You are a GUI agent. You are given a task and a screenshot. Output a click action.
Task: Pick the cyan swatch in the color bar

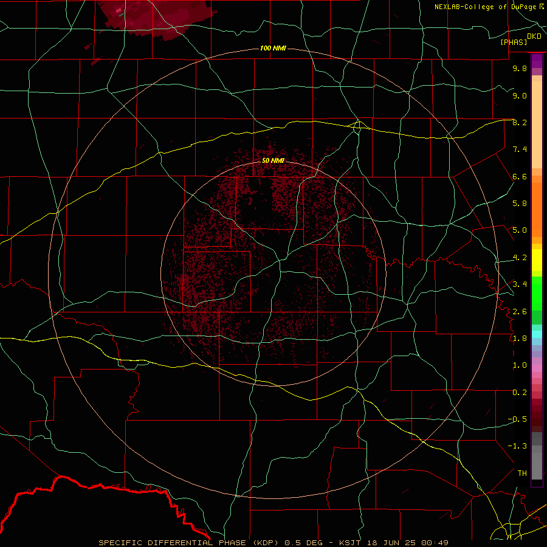537,334
